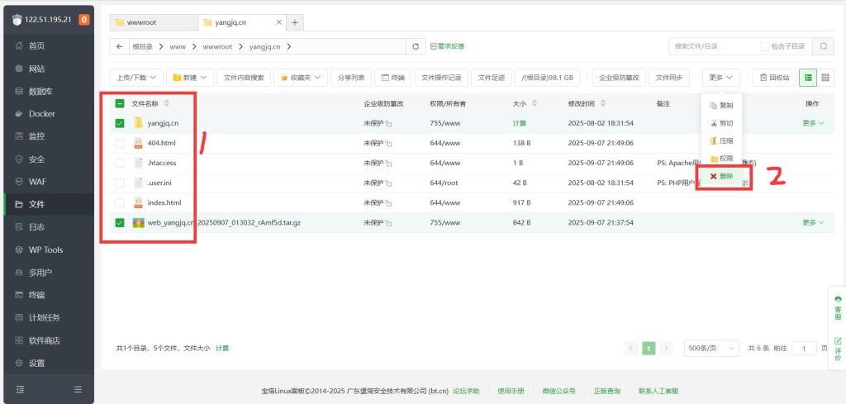Image resolution: width=846 pixels, height=404 pixels.
Task: Click the 企业级防篡改 toolbar button
Action: click(x=619, y=78)
